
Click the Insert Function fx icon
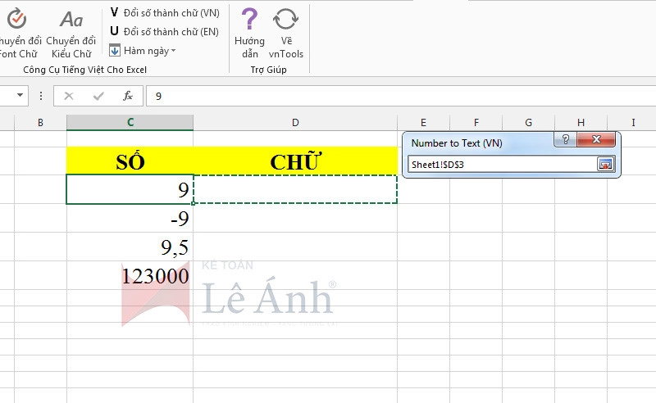tap(128, 96)
